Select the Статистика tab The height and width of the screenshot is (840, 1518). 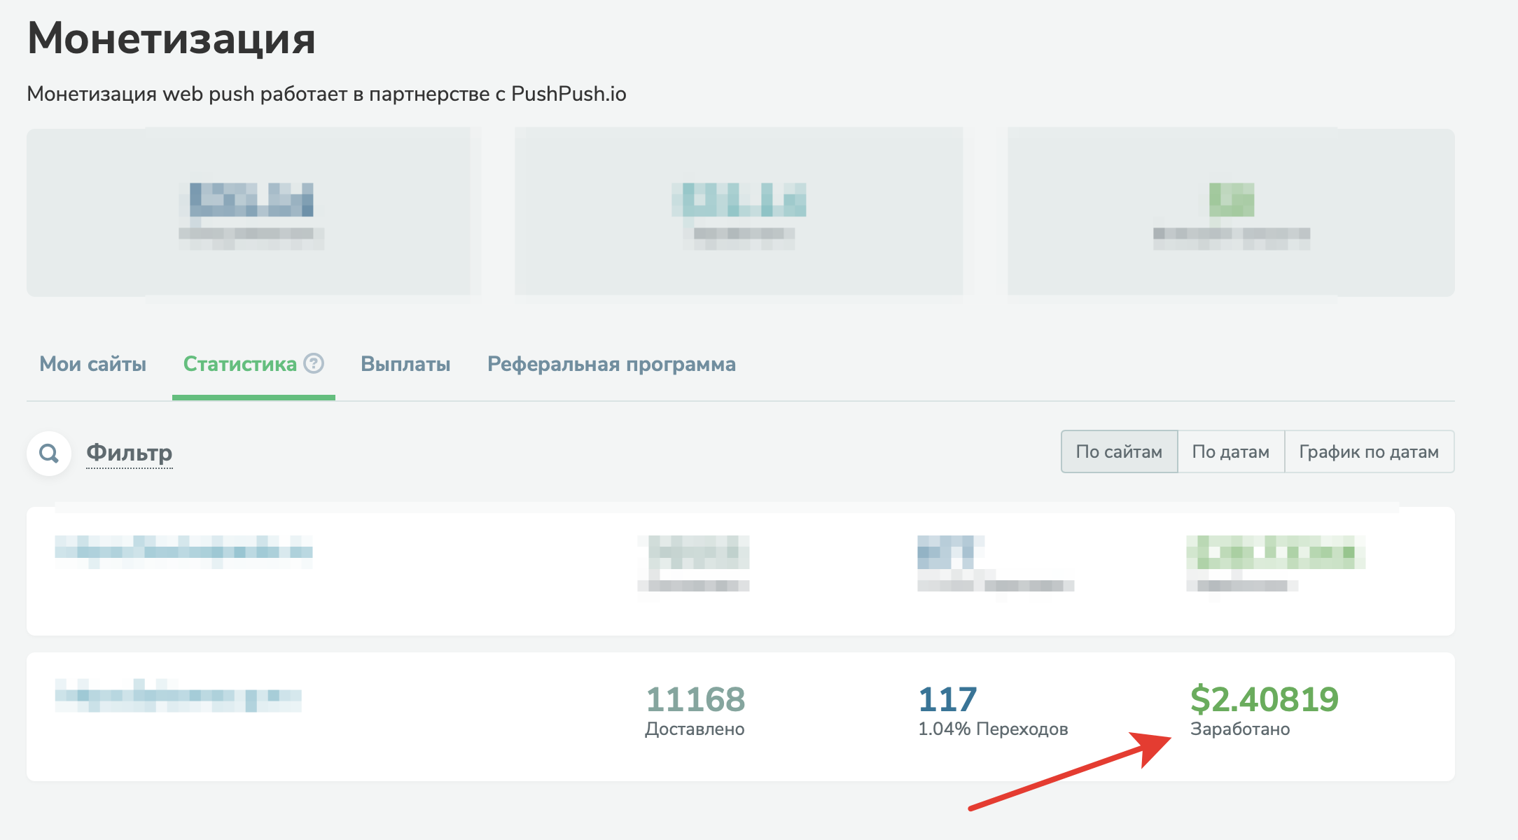[239, 364]
